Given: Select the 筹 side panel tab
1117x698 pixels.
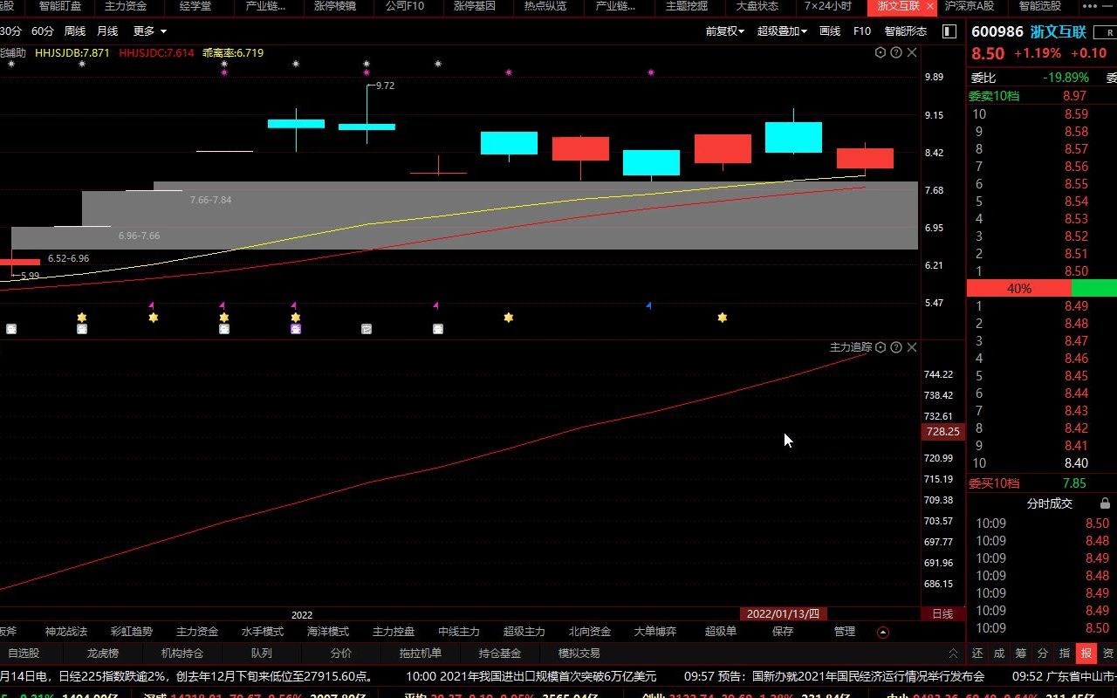Looking at the screenshot, I should [1021, 653].
